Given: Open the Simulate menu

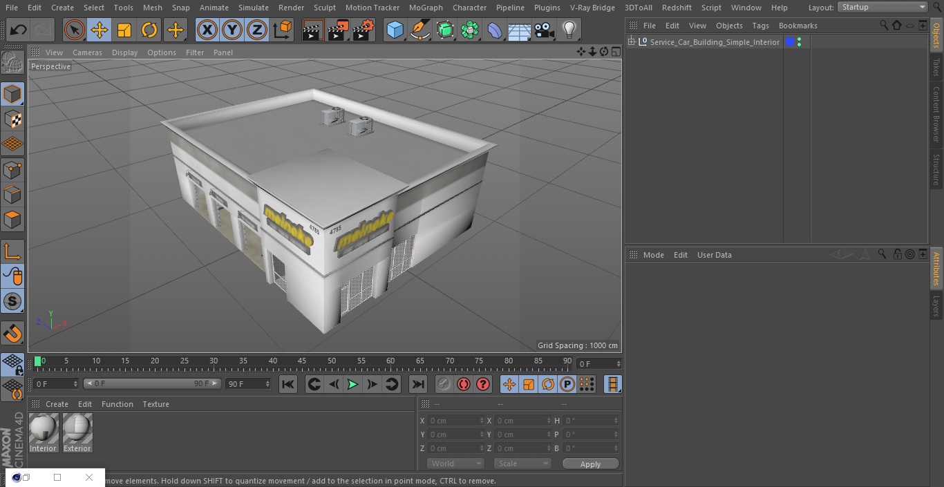Looking at the screenshot, I should point(253,8).
